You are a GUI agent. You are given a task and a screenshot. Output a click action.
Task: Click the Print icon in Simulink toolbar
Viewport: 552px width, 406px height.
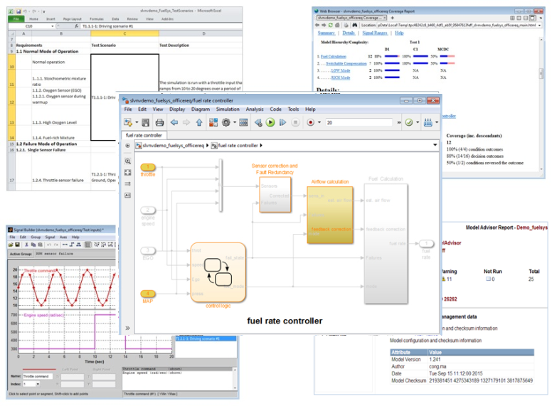pos(159,122)
